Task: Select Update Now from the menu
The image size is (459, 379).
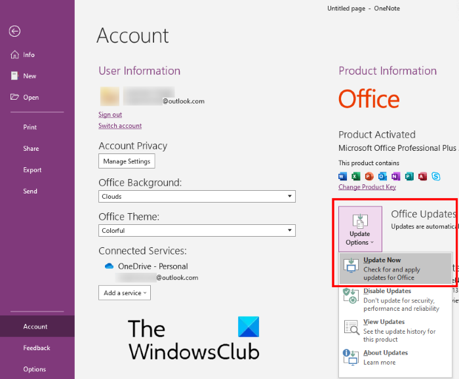Action: click(395, 269)
